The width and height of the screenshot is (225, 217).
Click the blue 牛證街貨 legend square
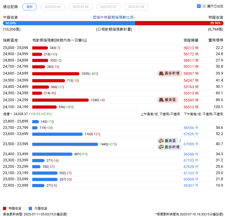click(x=30, y=208)
